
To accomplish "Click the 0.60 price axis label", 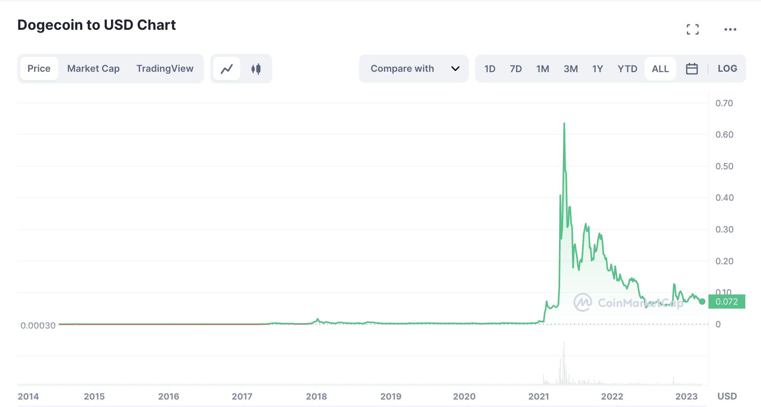I will tap(725, 134).
